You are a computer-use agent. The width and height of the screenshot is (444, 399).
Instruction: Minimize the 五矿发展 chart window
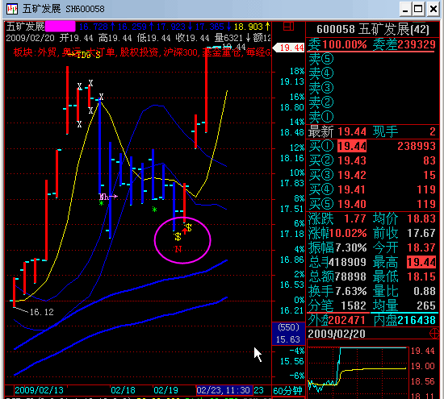pyautogui.click(x=405, y=9)
